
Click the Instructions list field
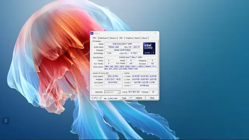coord(131,68)
